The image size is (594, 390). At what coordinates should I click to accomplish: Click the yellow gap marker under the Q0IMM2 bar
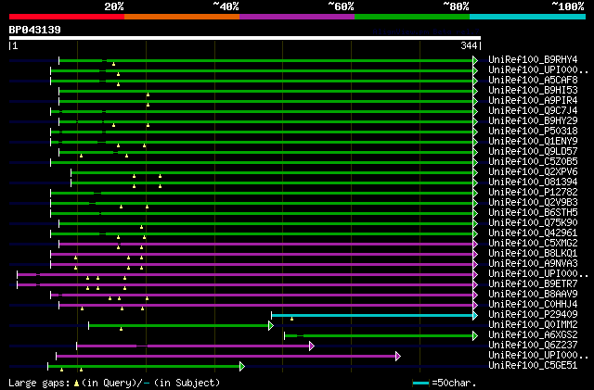point(121,329)
